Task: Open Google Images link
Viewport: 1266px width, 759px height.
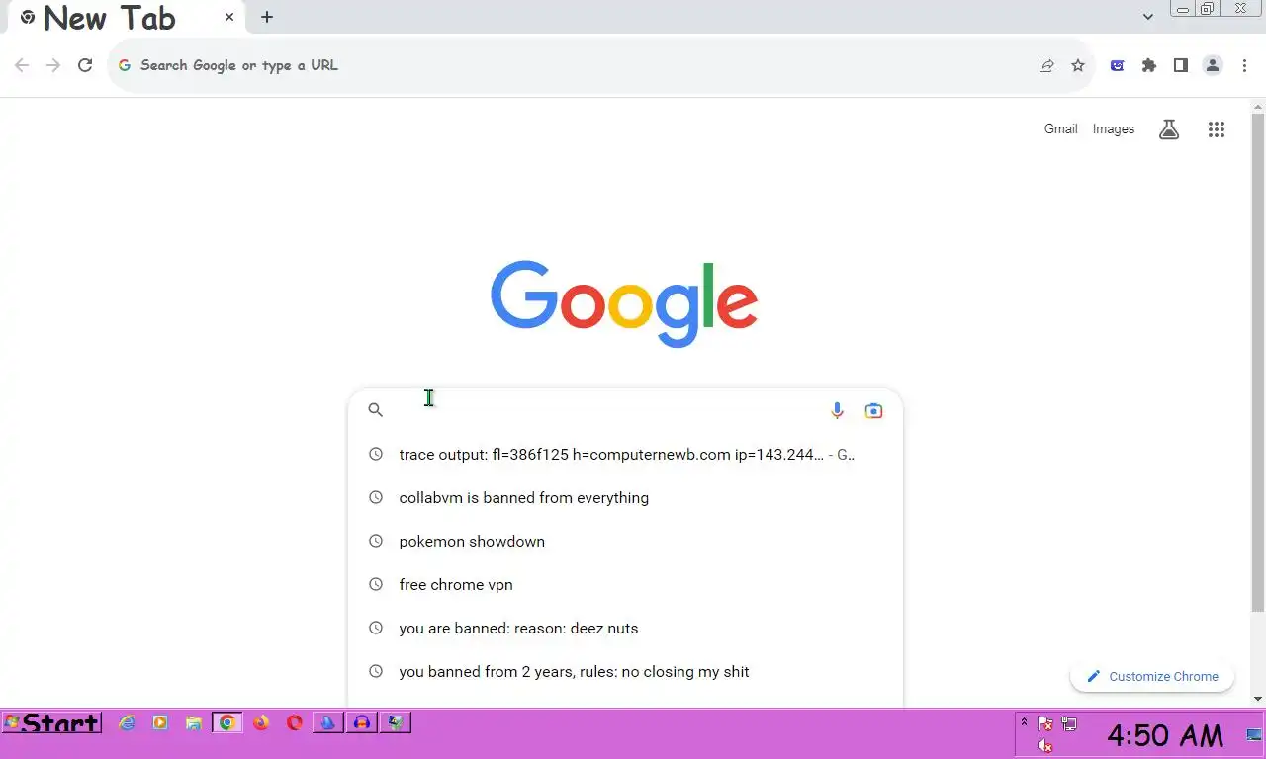Action: pos(1114,129)
